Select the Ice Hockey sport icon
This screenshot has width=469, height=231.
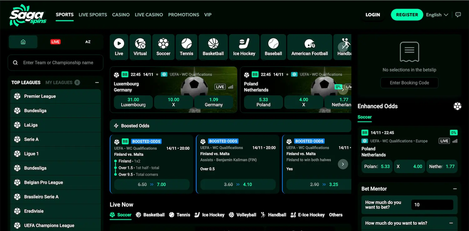(244, 47)
